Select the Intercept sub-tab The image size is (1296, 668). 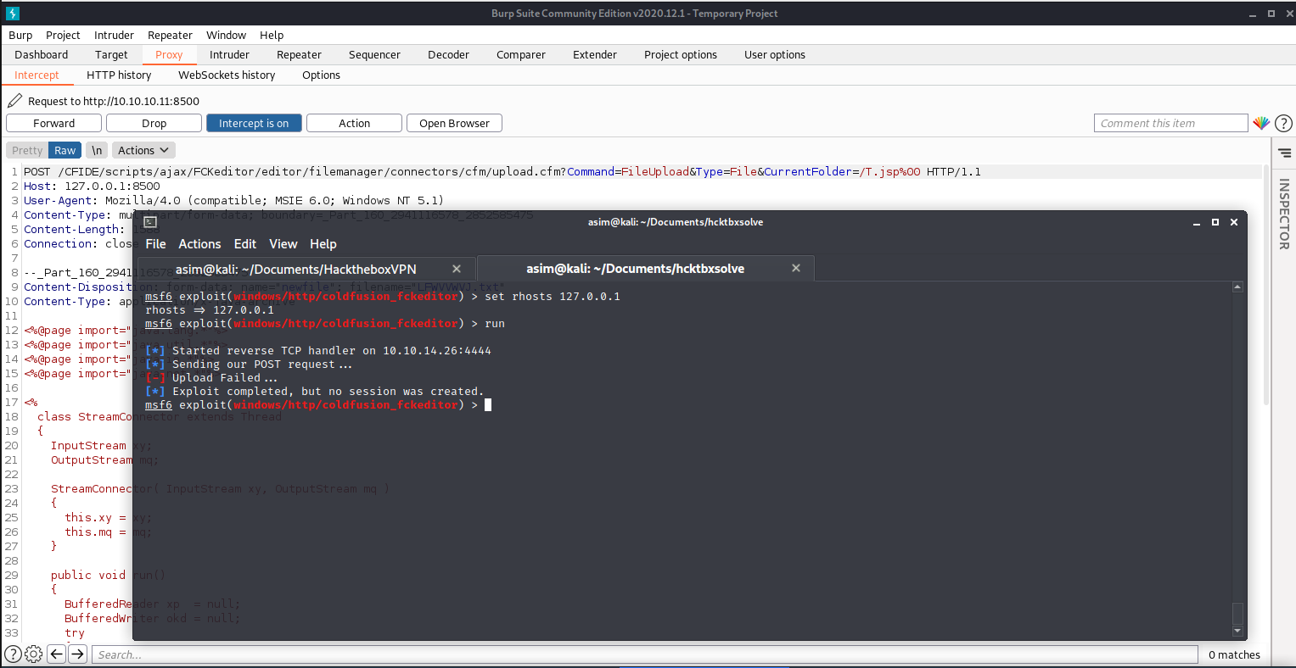(x=36, y=75)
